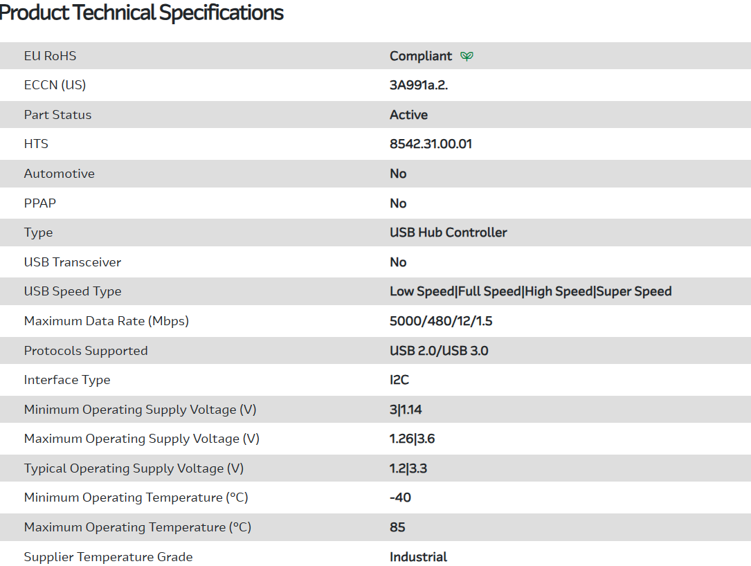Select the Compliant value text
Image resolution: width=751 pixels, height=566 pixels.
tap(420, 56)
